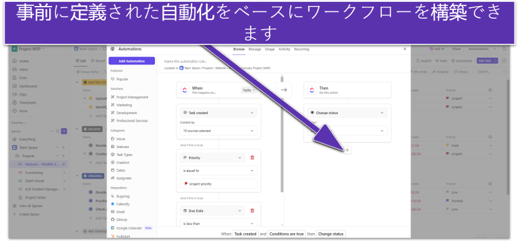This screenshot has width=519, height=241.
Task: Open the 'is equal to' operator dropdown
Action: coord(218,171)
